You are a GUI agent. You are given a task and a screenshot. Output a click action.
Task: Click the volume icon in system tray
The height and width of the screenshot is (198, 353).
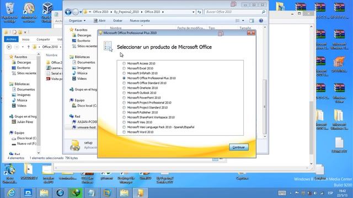point(315,193)
